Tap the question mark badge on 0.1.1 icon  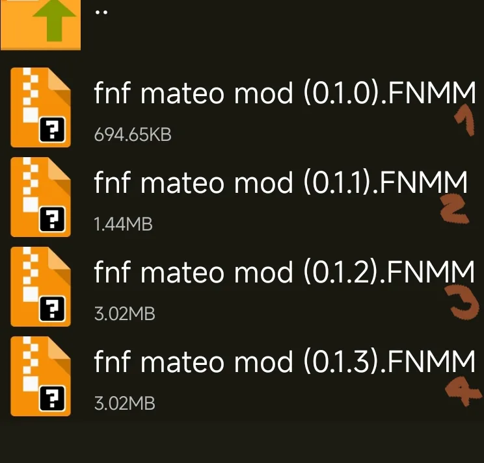click(x=52, y=219)
